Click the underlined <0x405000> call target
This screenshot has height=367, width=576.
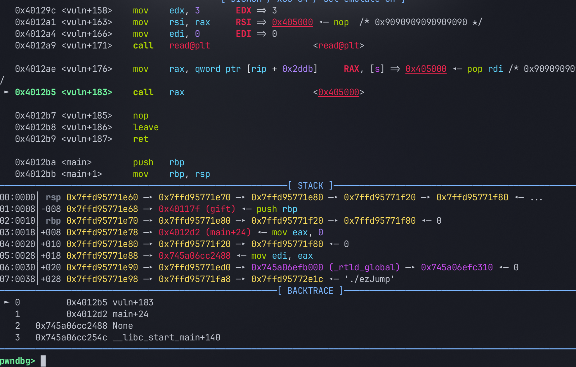pyautogui.click(x=339, y=92)
